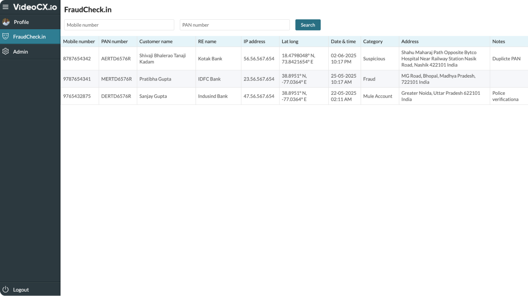Click the Lat long column header
Screen dimensions: 528x296
(x=290, y=41)
